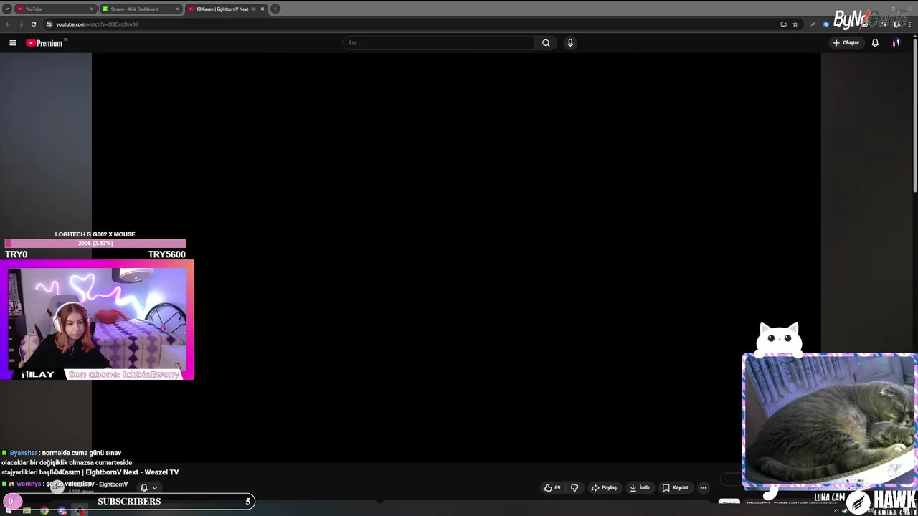Open more actions three-dot menu under video
This screenshot has width=918, height=516.
tap(704, 488)
